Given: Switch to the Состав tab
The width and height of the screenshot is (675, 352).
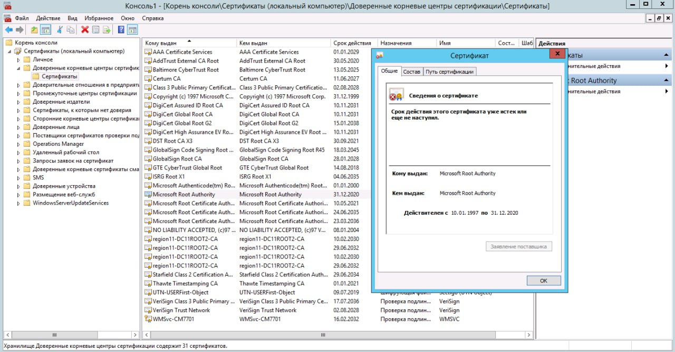Looking at the screenshot, I should [x=411, y=72].
